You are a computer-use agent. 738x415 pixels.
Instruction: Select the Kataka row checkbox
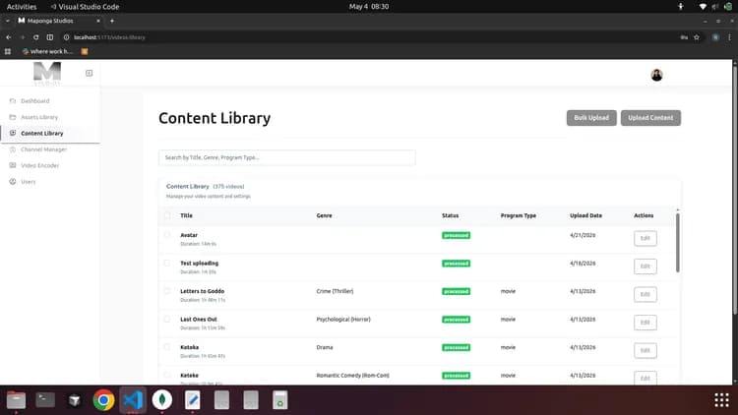point(167,347)
